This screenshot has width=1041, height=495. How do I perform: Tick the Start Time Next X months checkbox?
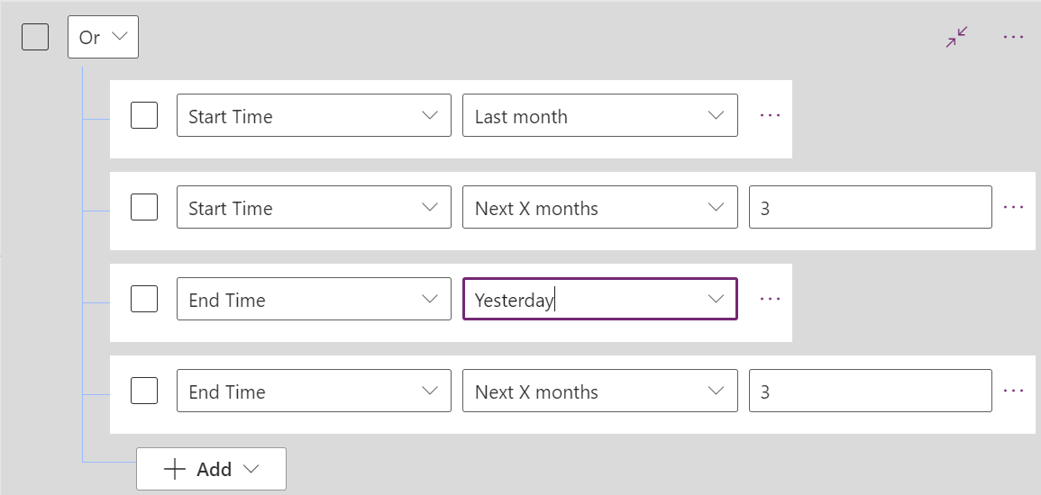pos(144,208)
